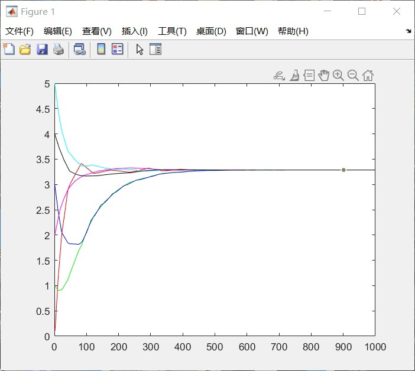Click the x-axis label 1000
Screen dimensions: 415x371
point(375,347)
